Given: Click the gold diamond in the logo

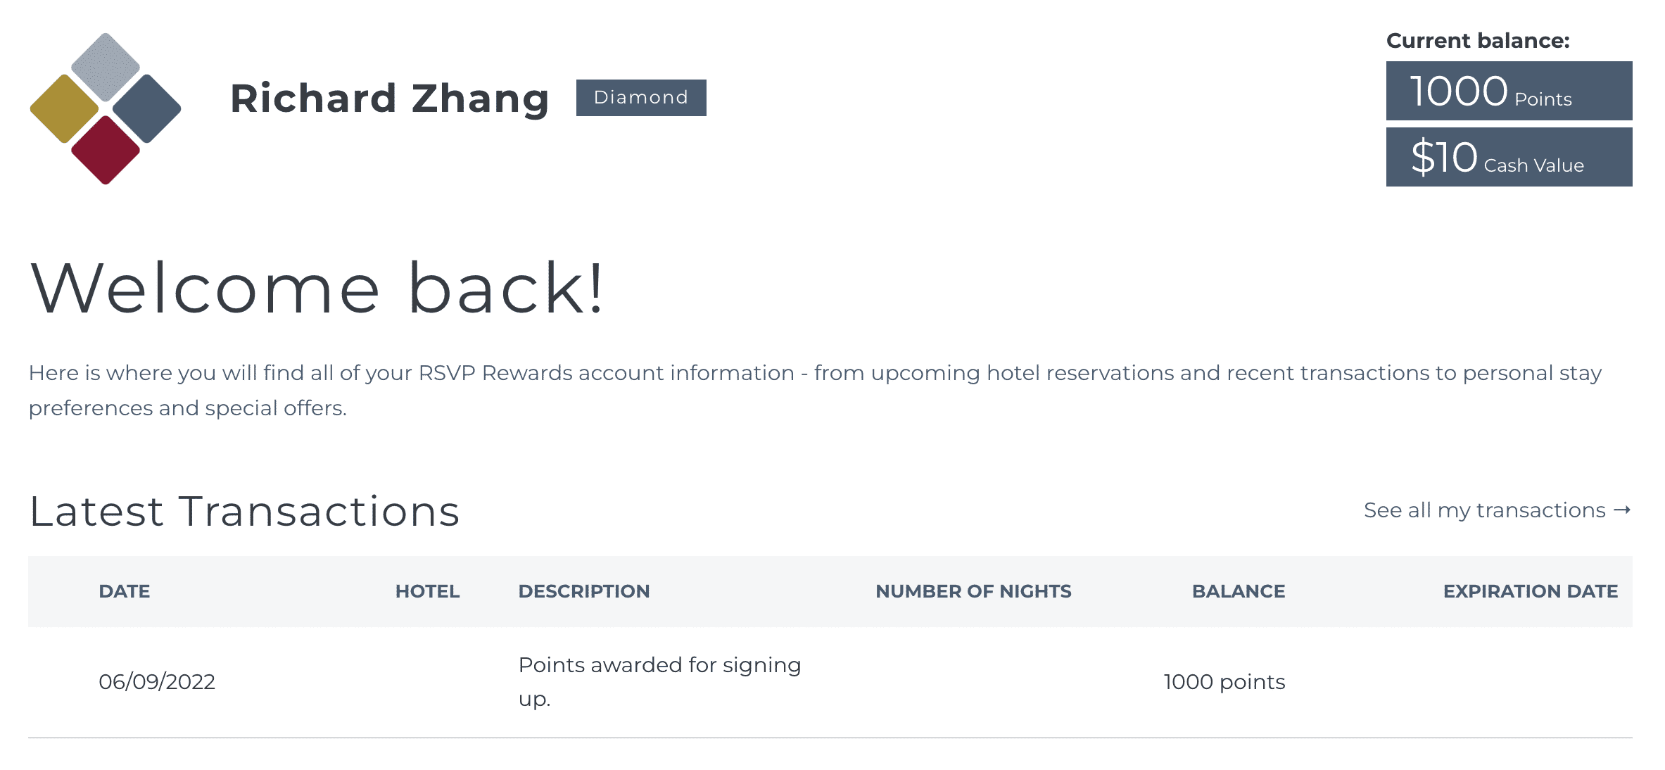Looking at the screenshot, I should point(64,108).
